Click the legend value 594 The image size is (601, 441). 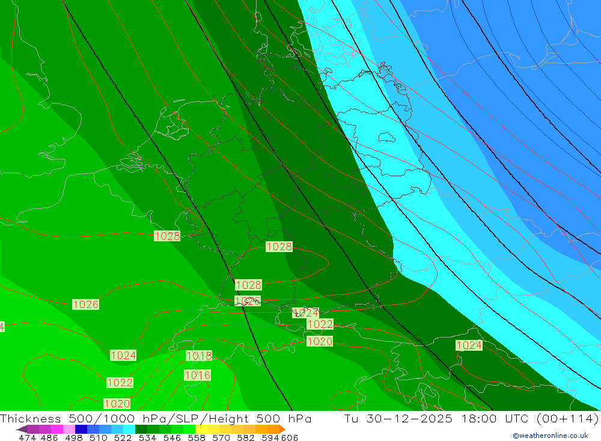(x=270, y=438)
